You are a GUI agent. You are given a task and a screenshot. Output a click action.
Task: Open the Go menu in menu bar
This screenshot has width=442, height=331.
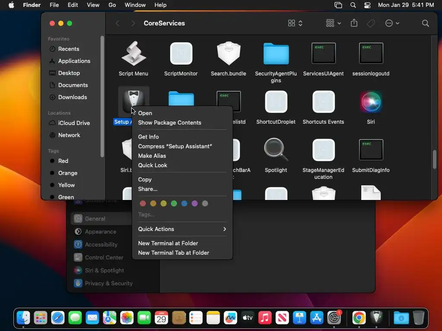click(x=112, y=5)
